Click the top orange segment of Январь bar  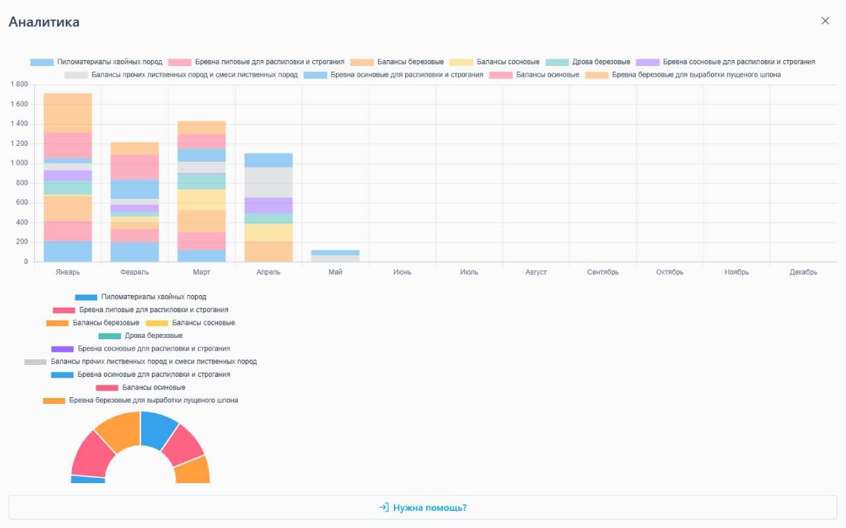[67, 113]
